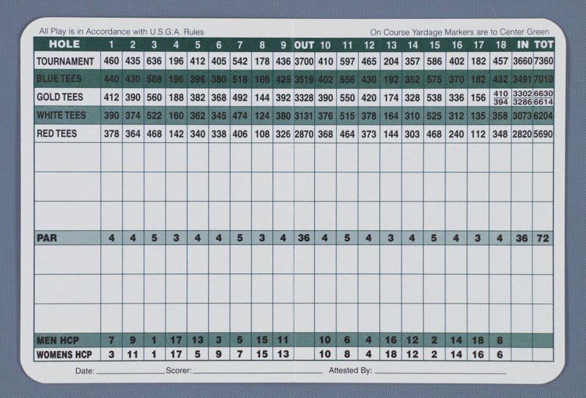The height and width of the screenshot is (398, 586).
Task: Click the Scorer blank line
Action: 258,373
